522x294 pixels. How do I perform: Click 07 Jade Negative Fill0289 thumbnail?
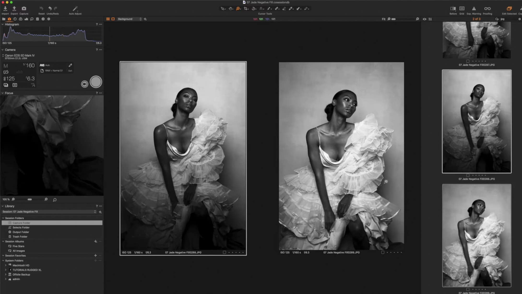click(x=477, y=235)
